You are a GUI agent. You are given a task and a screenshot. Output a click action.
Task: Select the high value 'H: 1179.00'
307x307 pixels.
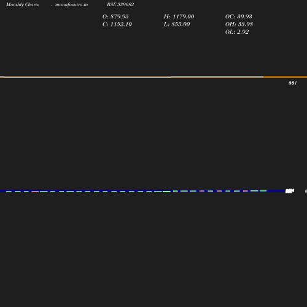pyautogui.click(x=179, y=17)
